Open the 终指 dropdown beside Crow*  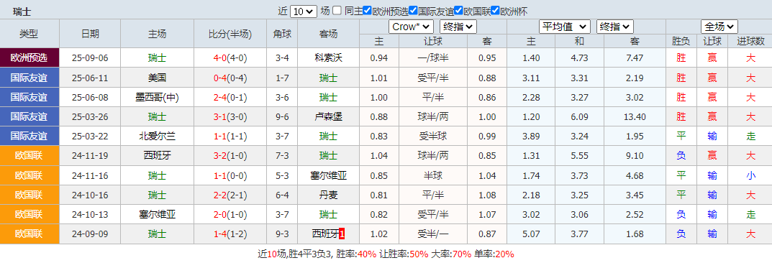[458, 27]
